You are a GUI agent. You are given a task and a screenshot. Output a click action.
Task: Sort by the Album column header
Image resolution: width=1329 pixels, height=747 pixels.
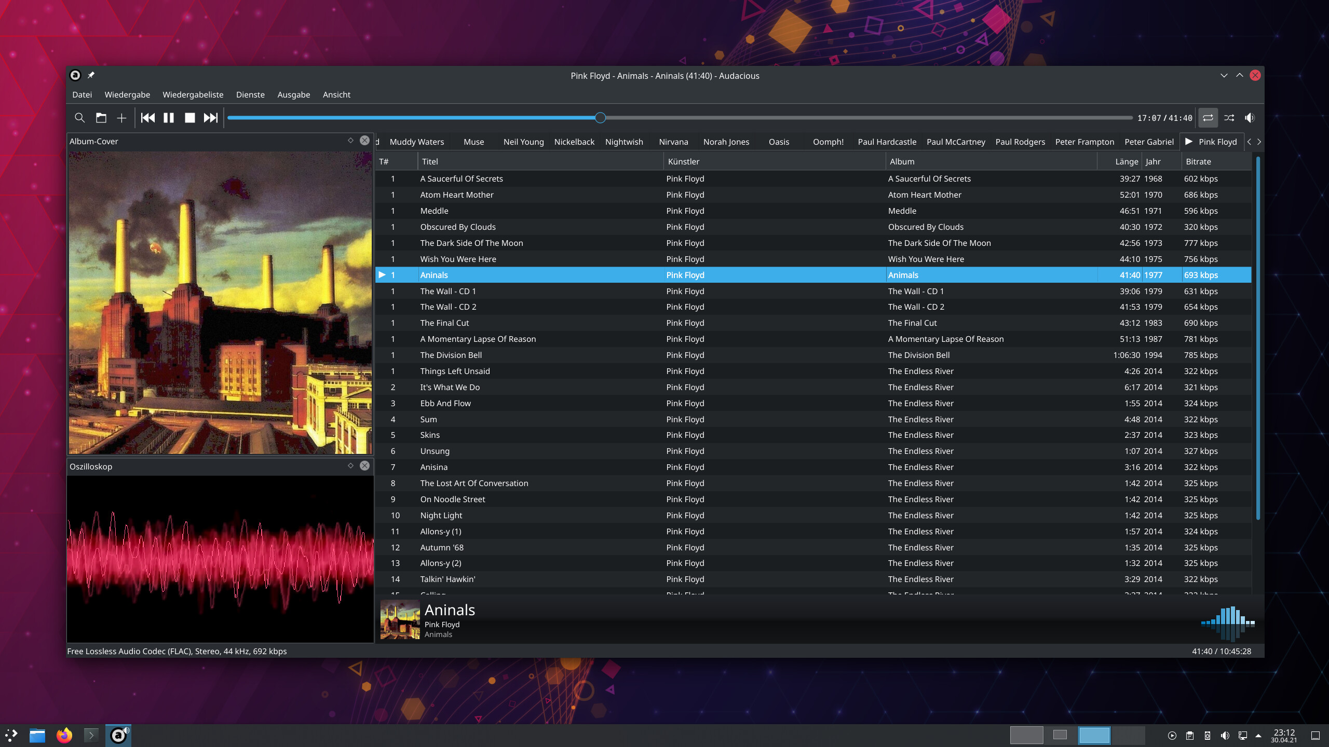(991, 161)
